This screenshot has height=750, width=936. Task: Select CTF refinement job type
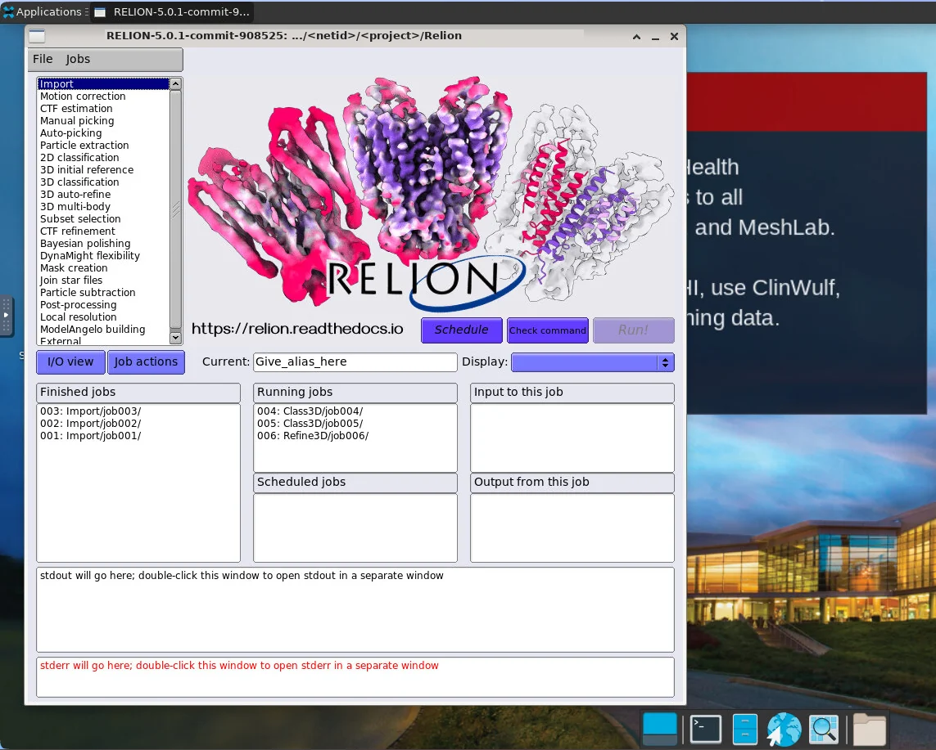pos(103,231)
